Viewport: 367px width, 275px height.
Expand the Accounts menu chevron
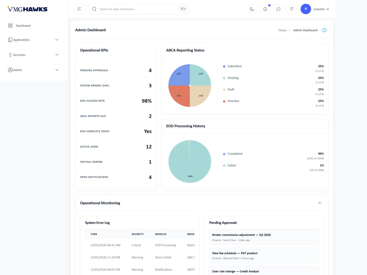coord(57,55)
